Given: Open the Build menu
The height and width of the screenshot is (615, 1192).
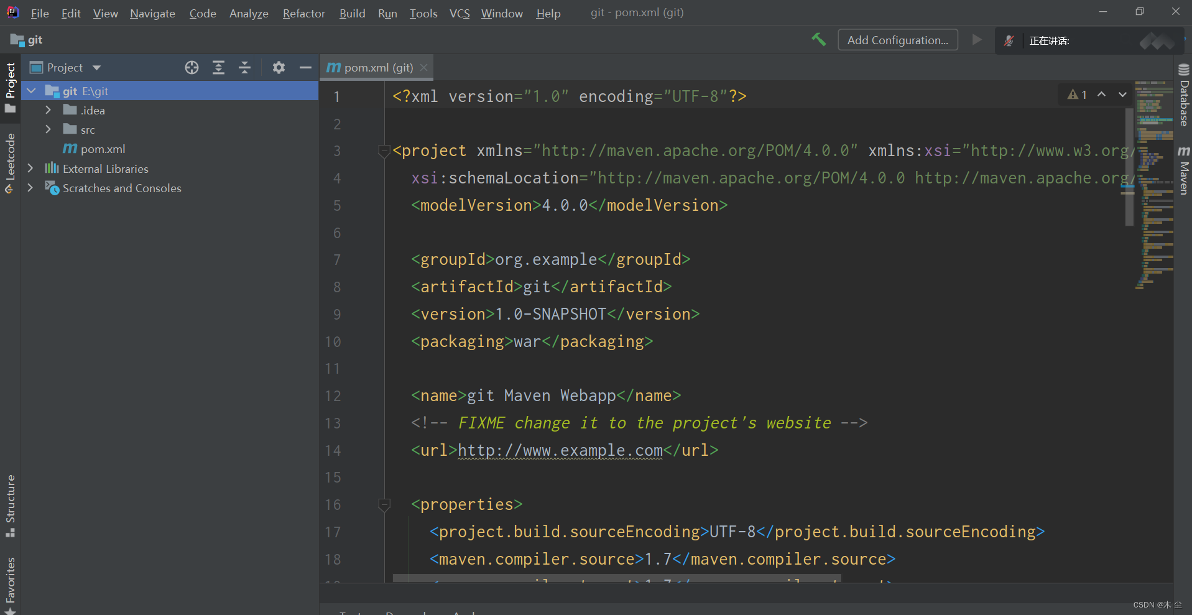Looking at the screenshot, I should click(352, 13).
